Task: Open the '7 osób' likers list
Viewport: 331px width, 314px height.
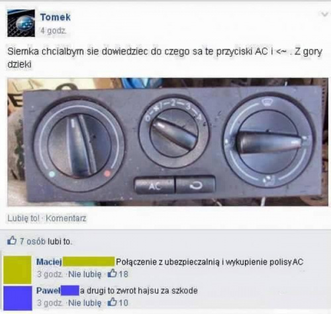Action: click(32, 241)
